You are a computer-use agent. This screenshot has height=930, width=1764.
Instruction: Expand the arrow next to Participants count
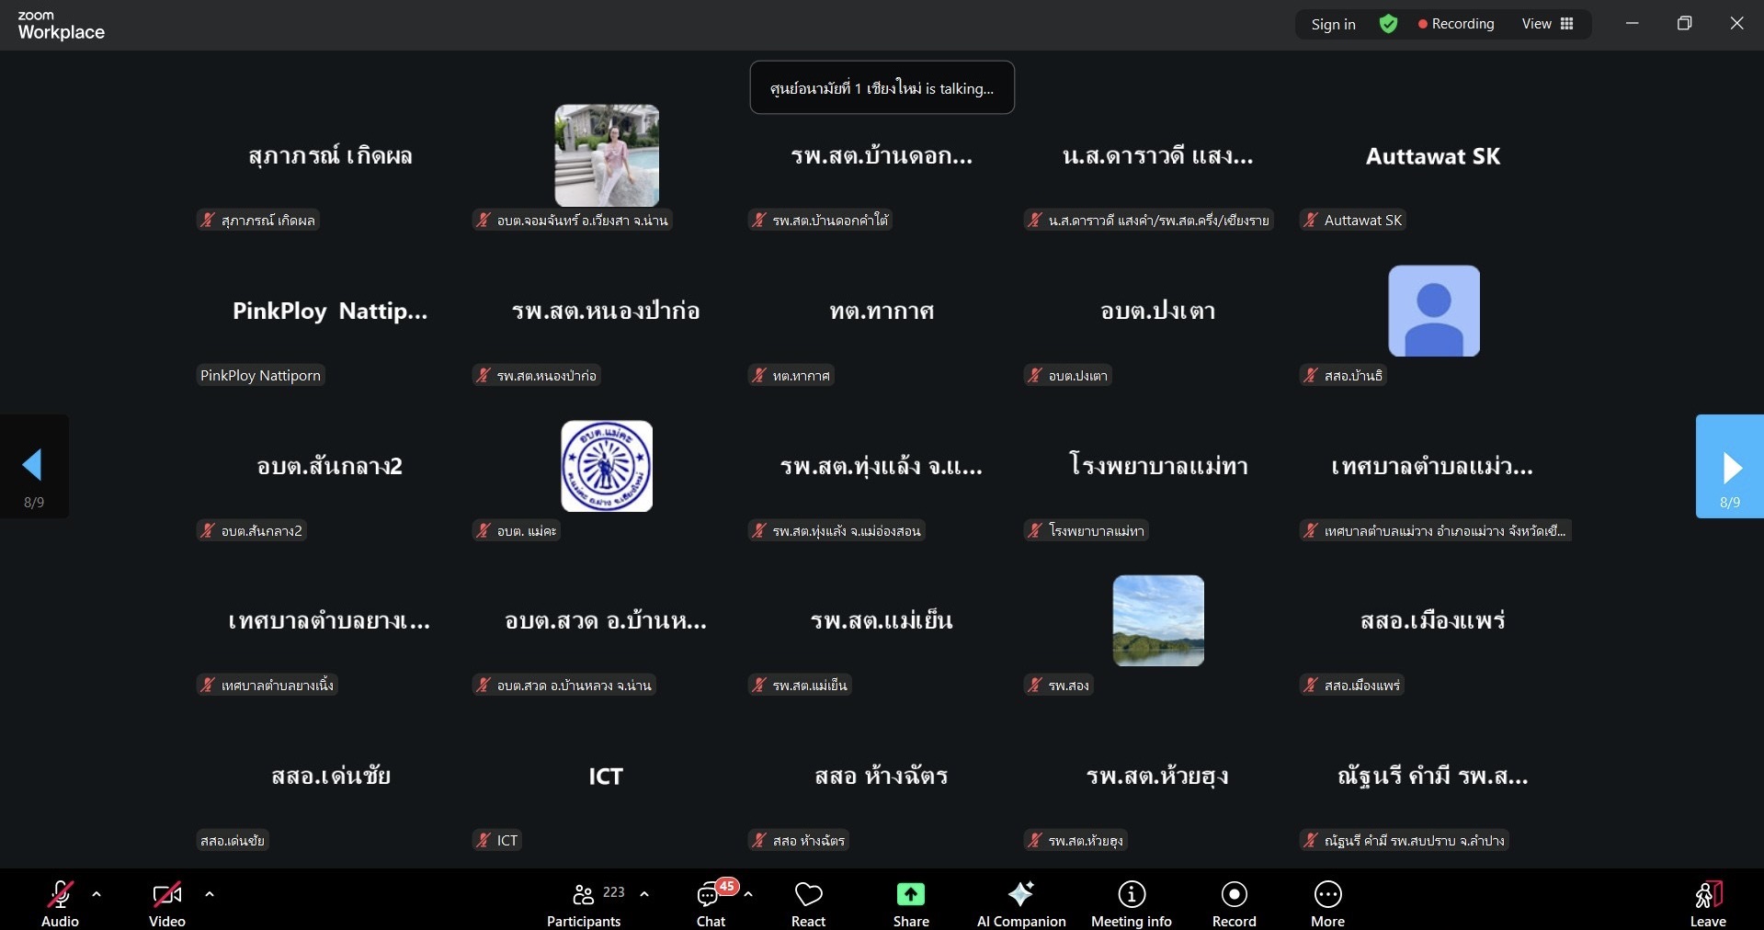644,893
